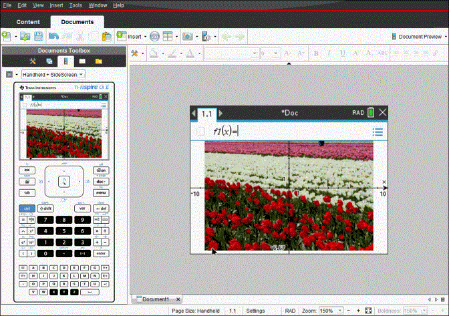Click the Undo arrow in toolbar
This screenshot has height=316, width=449.
54,36
